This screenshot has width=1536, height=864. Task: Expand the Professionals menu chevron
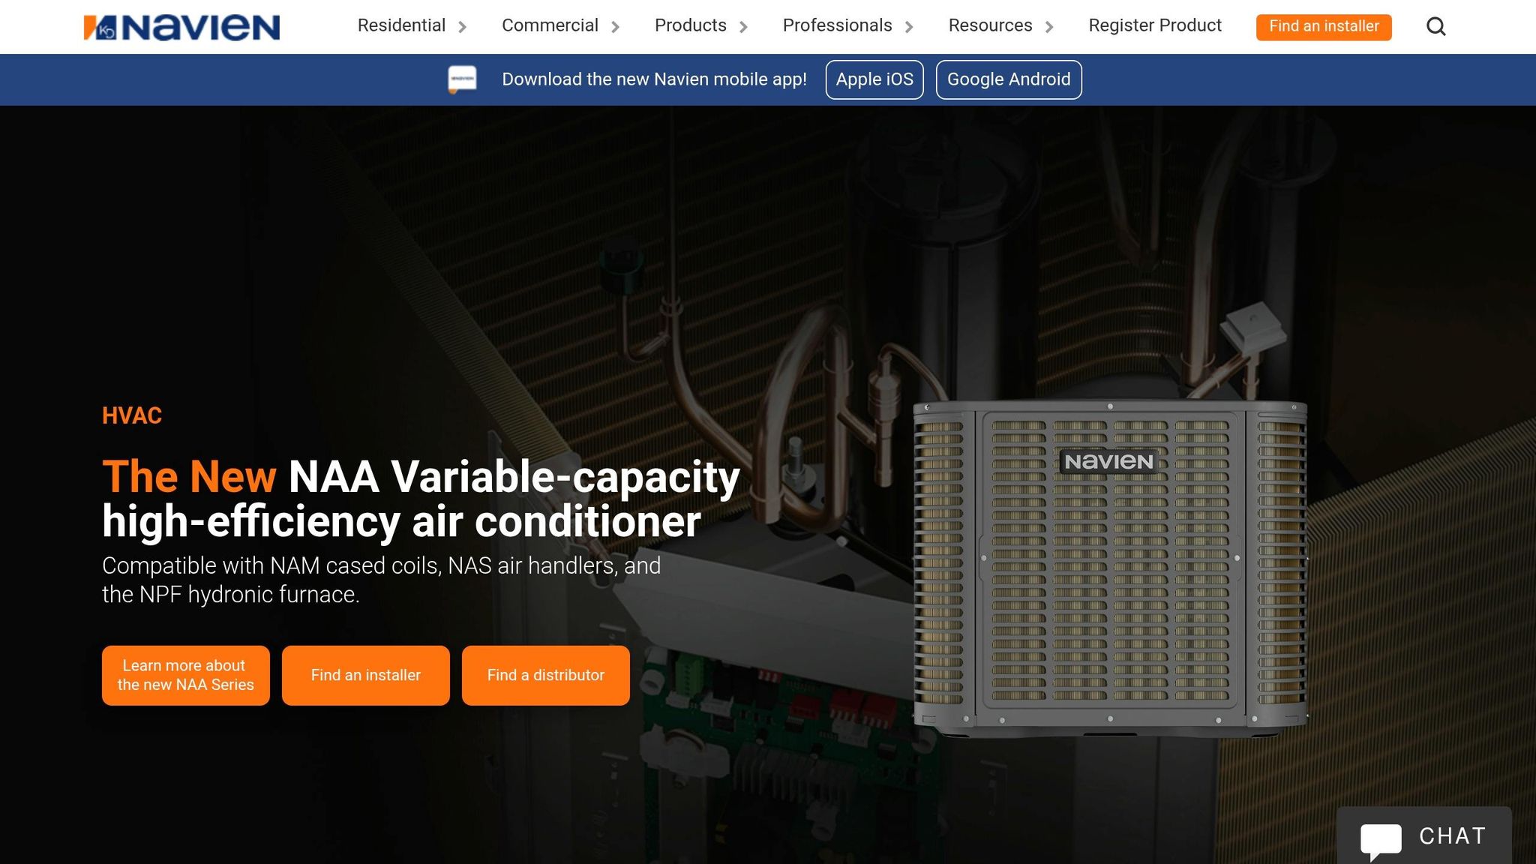tap(910, 27)
